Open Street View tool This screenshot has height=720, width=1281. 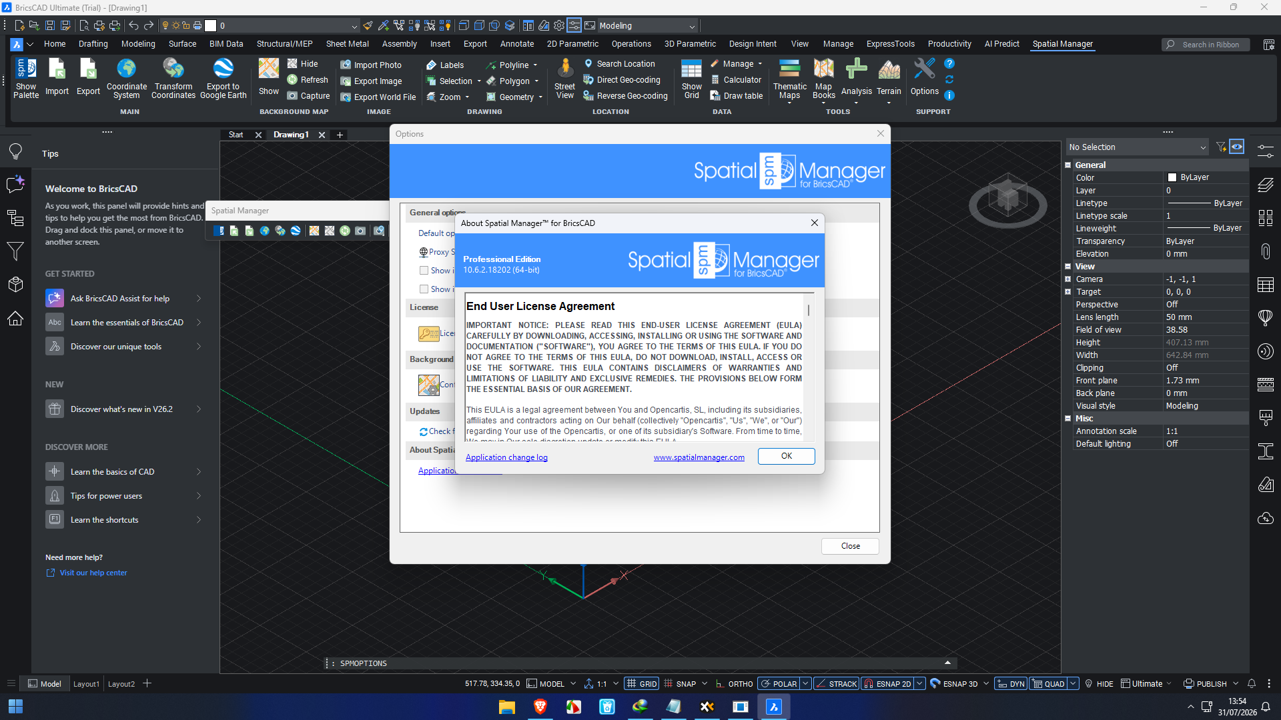(x=564, y=79)
